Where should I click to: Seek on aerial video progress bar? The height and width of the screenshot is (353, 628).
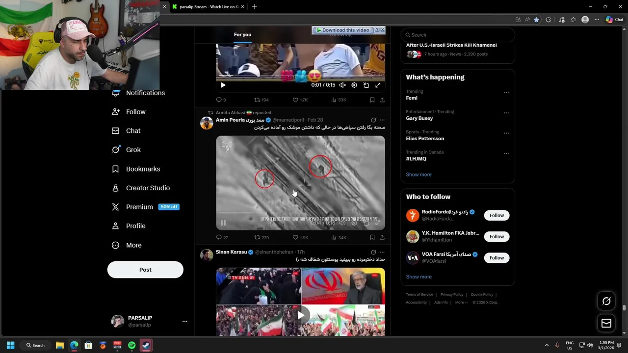300,213
